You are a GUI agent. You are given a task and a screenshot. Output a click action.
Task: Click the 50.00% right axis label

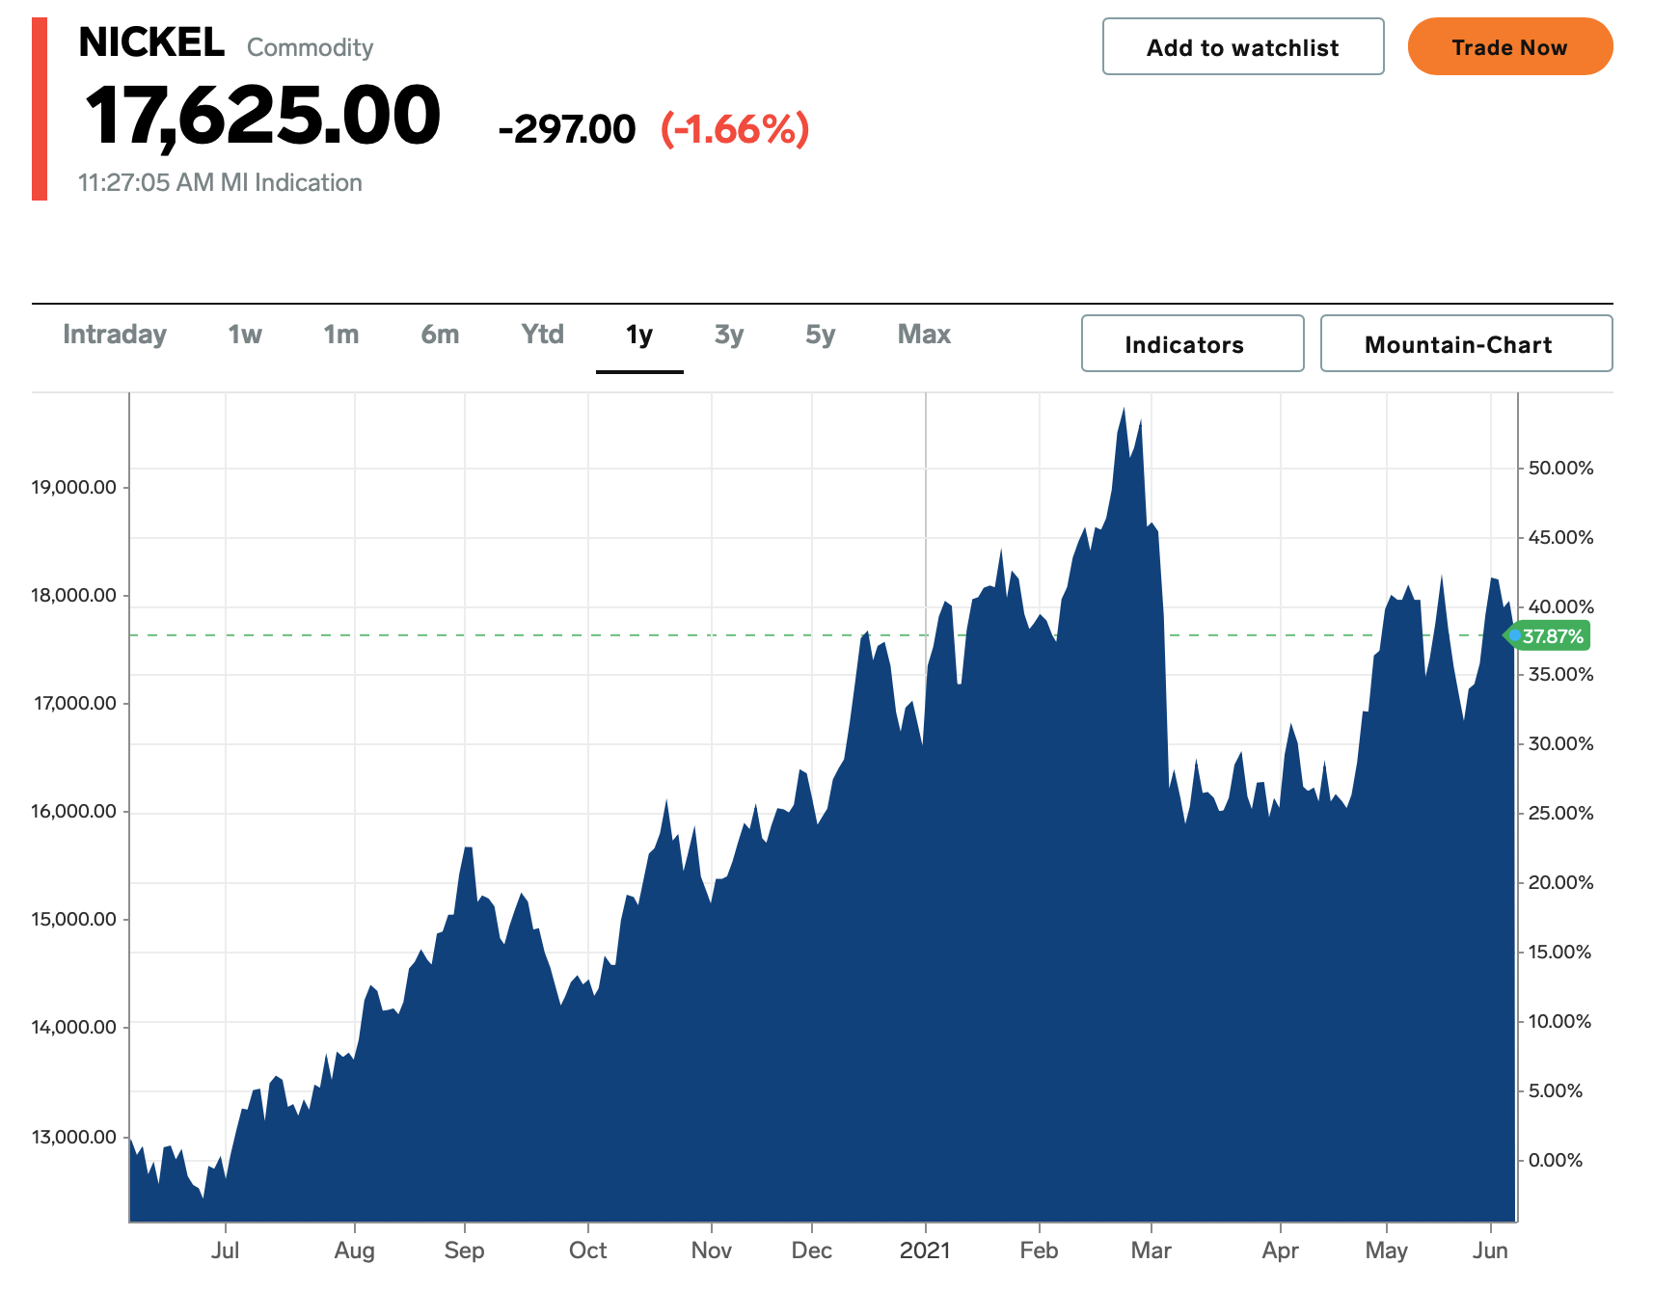[1560, 468]
